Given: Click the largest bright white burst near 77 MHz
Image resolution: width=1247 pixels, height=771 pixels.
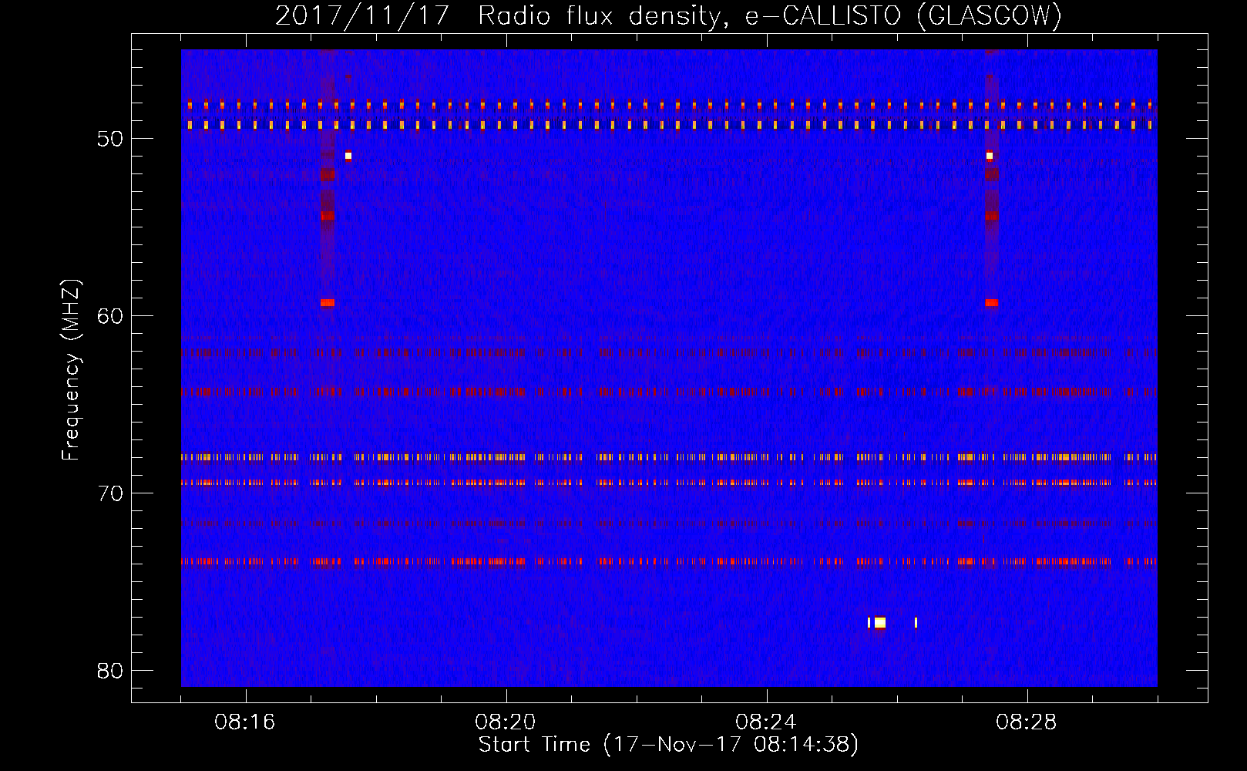Looking at the screenshot, I should [880, 622].
